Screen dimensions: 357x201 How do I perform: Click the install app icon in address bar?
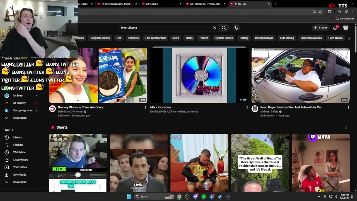(314, 12)
